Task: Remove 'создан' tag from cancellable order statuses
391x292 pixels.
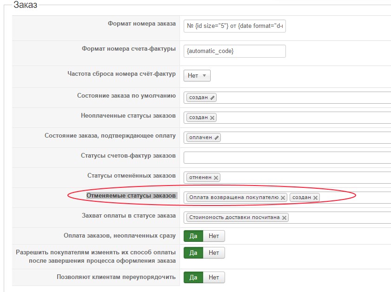Action: 316,198
